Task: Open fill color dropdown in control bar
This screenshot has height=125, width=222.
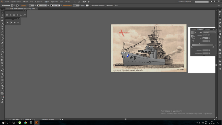Action: point(14,6)
